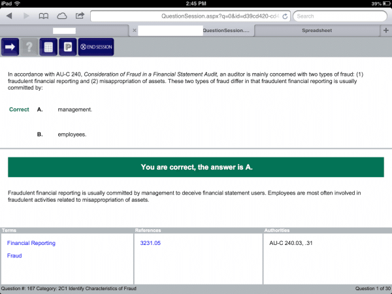
Task: Select the first tab with the white label
Action: point(64,31)
